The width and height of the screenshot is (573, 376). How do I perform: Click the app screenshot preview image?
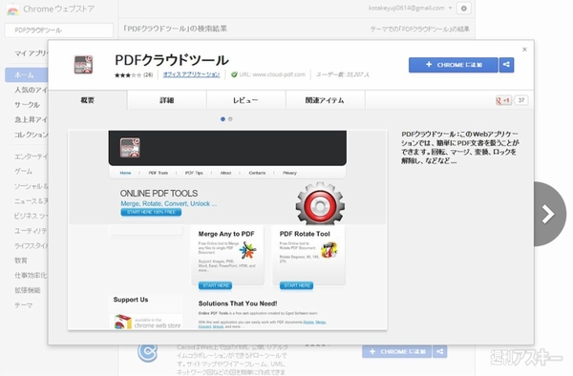pyautogui.click(x=227, y=230)
